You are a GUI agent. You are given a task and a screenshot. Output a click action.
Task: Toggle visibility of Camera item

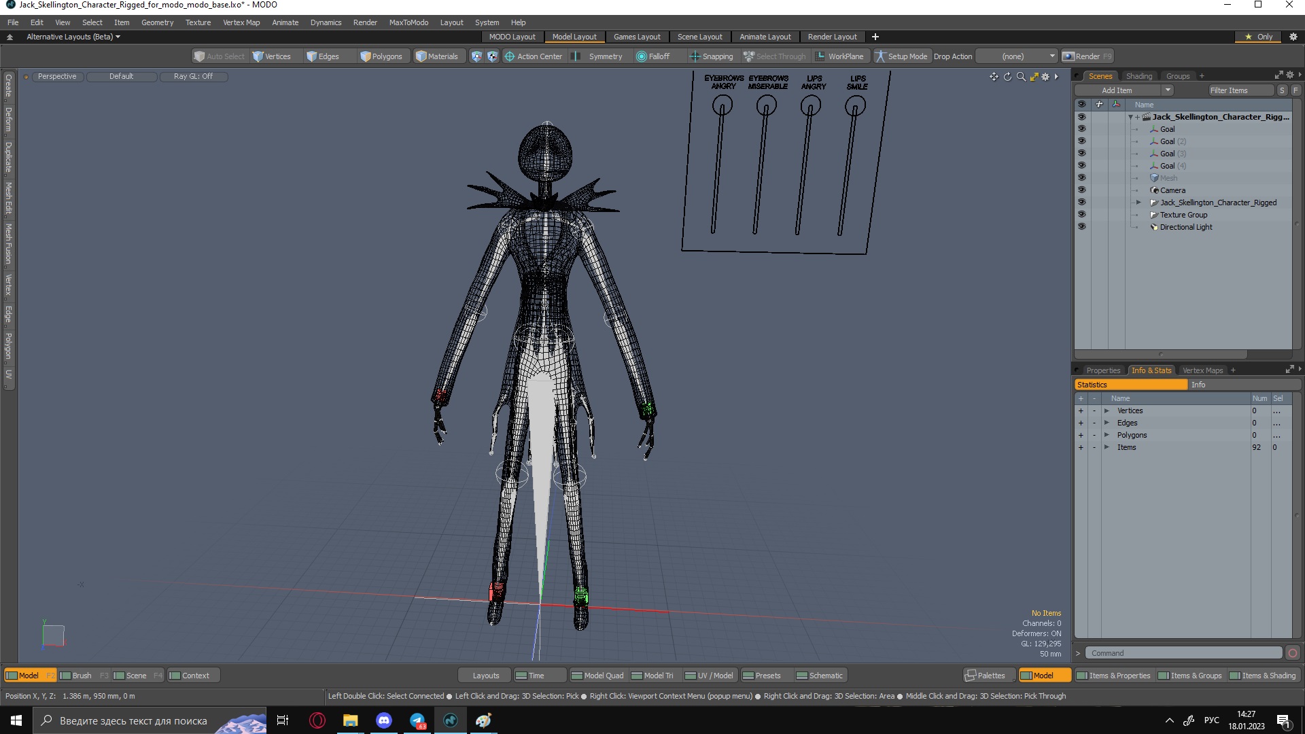(x=1081, y=190)
